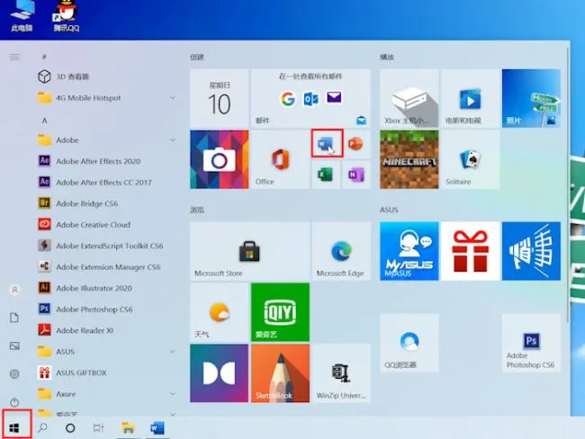Open the Xbox console companion tile
This screenshot has height=439, width=585.
[x=409, y=98]
